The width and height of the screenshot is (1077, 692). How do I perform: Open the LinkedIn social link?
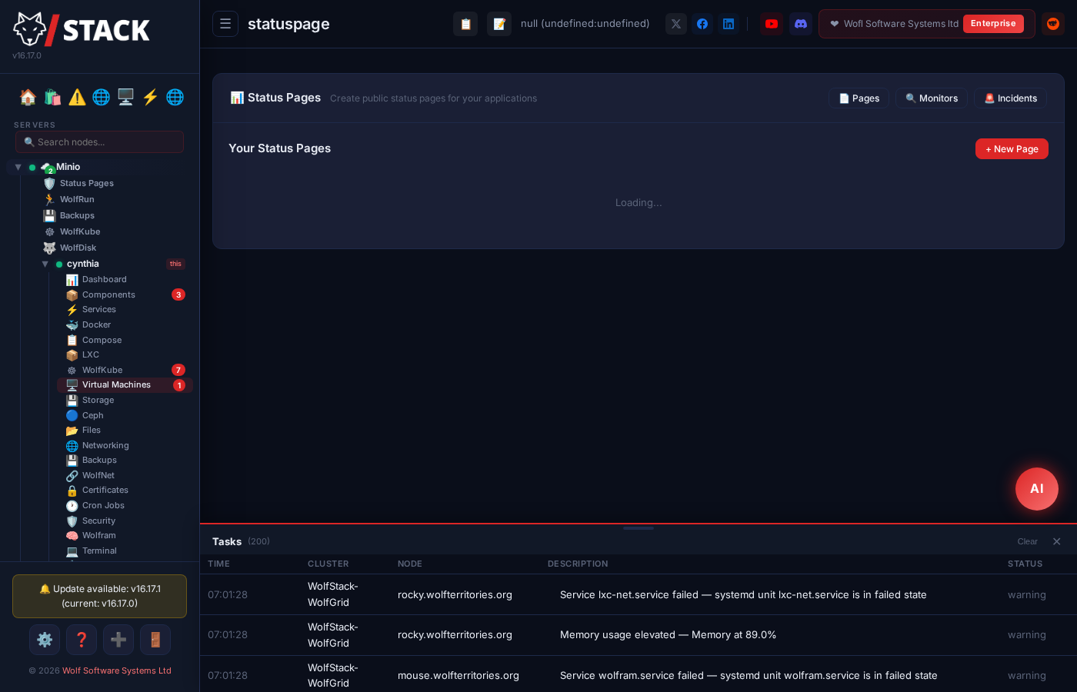pos(729,24)
